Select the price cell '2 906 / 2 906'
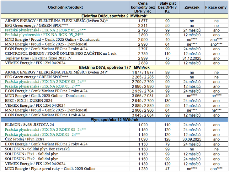The width and height of the screenshot is (229, 172). pyautogui.click(x=143, y=110)
